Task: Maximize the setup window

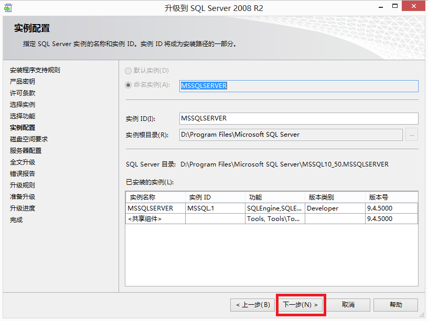Action: point(395,6)
